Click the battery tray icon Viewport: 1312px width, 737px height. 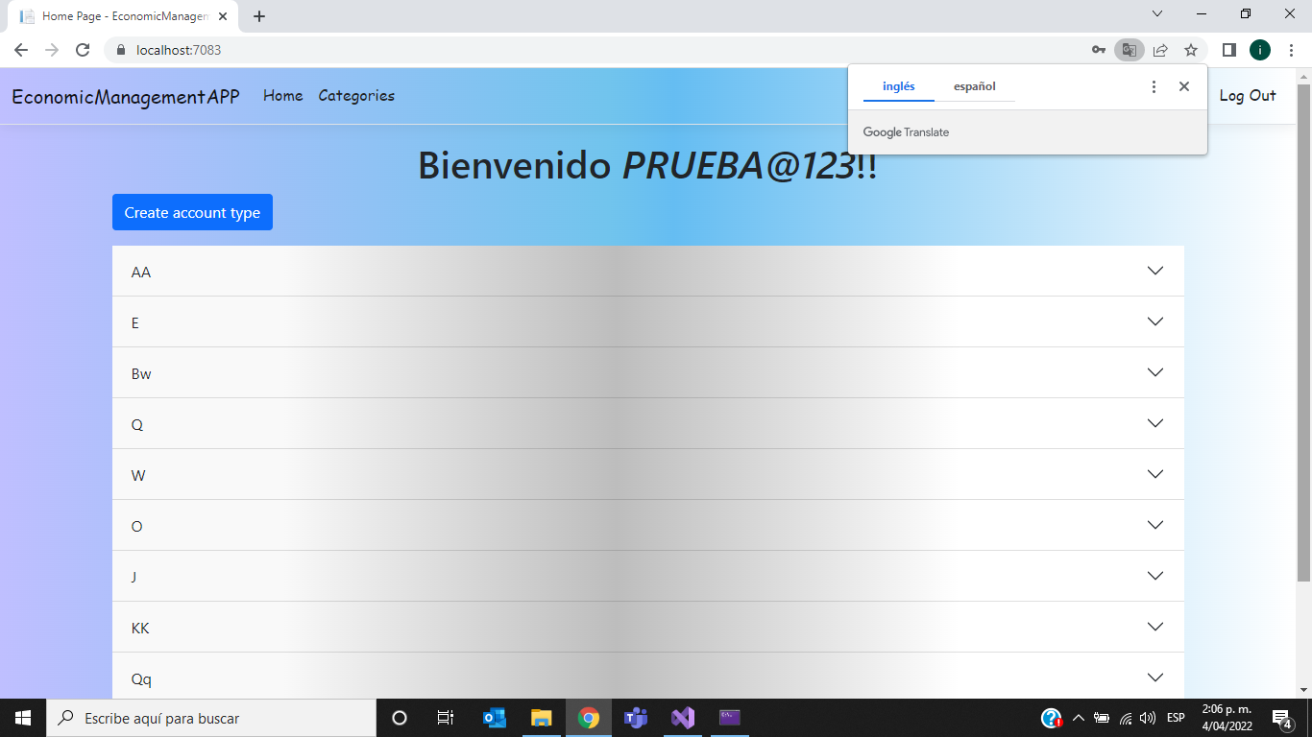tap(1102, 718)
